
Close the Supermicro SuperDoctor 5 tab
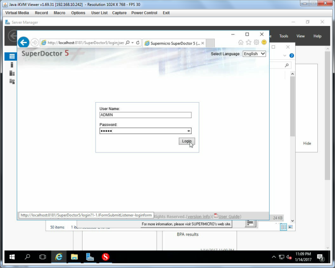(203, 44)
